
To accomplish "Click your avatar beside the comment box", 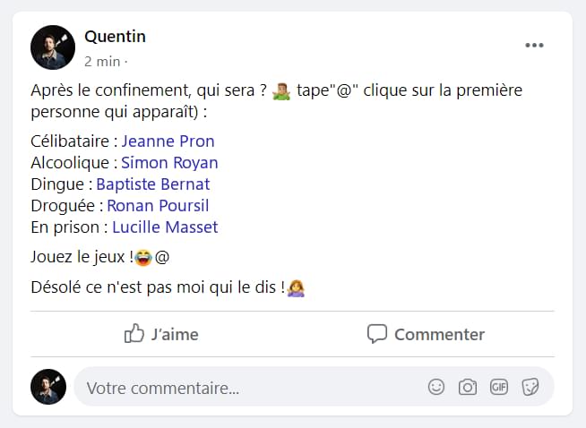I will click(x=48, y=387).
